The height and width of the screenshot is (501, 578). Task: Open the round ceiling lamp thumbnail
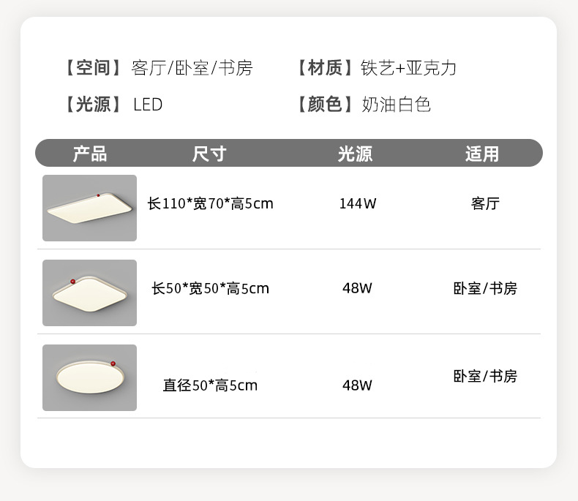[x=89, y=377]
